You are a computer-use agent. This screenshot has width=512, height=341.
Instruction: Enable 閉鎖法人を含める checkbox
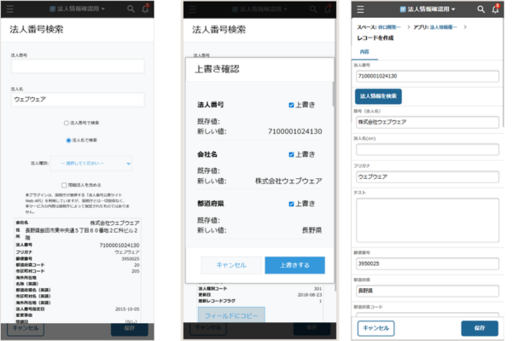[x=64, y=184]
